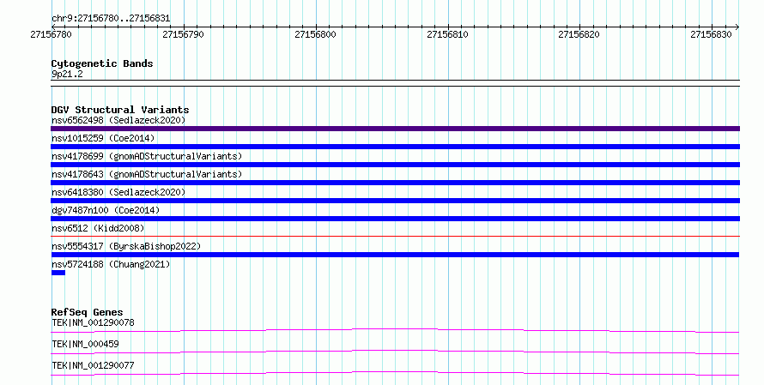Open variant nsv4178699 gnomAD label
The height and width of the screenshot is (385, 764).
[147, 156]
